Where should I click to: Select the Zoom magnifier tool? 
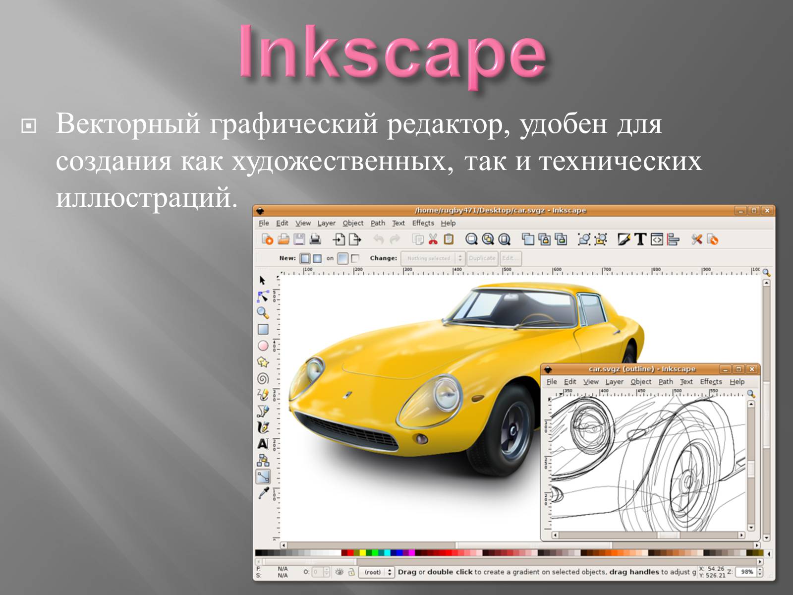[x=263, y=312]
